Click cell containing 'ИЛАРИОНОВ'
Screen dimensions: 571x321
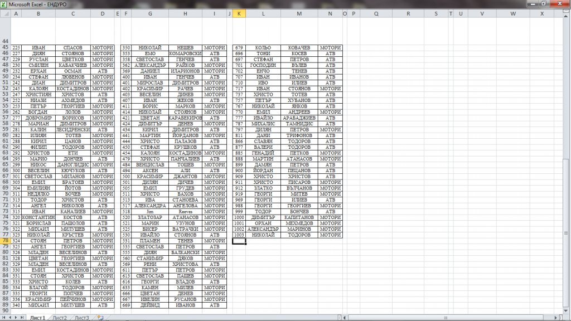(x=185, y=71)
